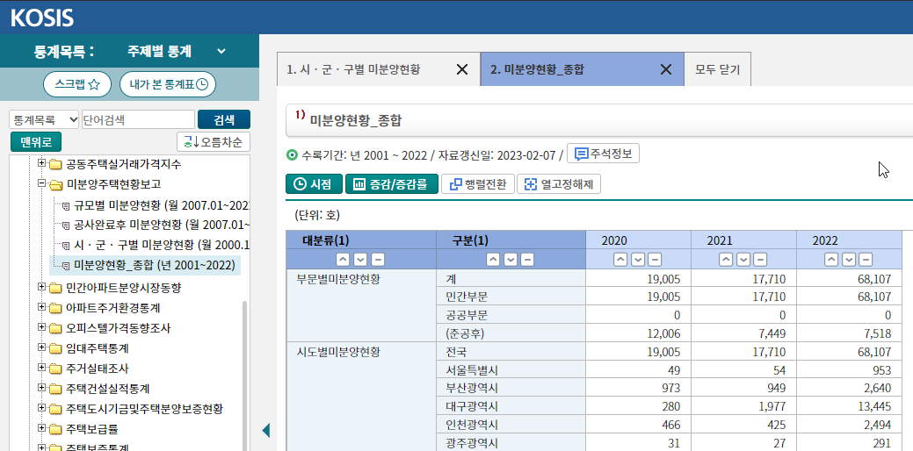Click the 미분양현황_종합 title heading

(x=356, y=121)
